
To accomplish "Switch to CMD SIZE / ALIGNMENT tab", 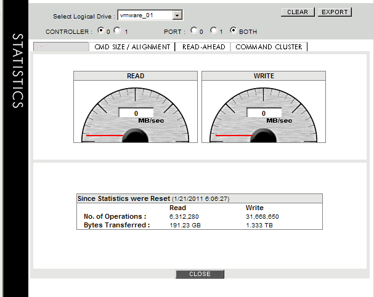I will [132, 47].
